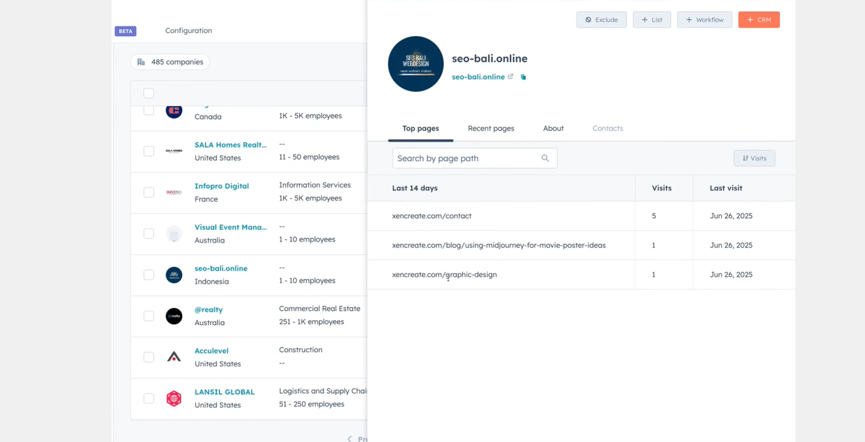This screenshot has width=865, height=442.
Task: Click the @realty company logo
Action: [174, 316]
